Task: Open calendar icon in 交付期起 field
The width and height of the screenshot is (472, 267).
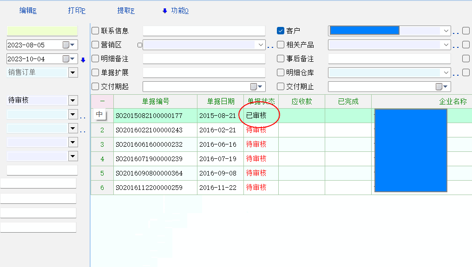Action: coord(254,87)
